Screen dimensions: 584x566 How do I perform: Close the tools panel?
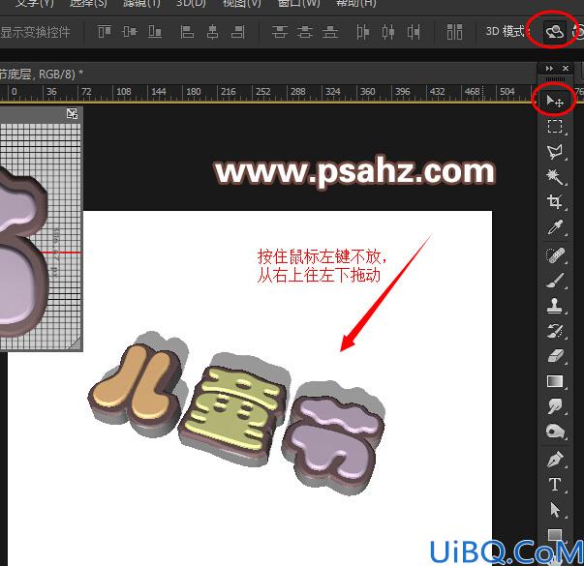(566, 69)
